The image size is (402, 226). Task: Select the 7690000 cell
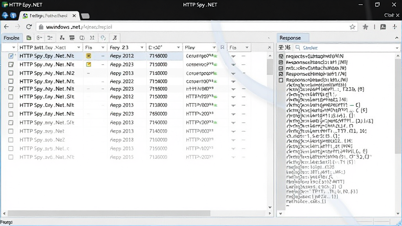(x=158, y=114)
